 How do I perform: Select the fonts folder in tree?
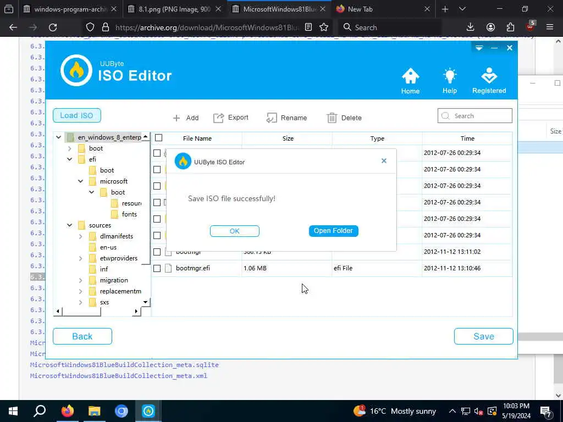[x=129, y=214]
